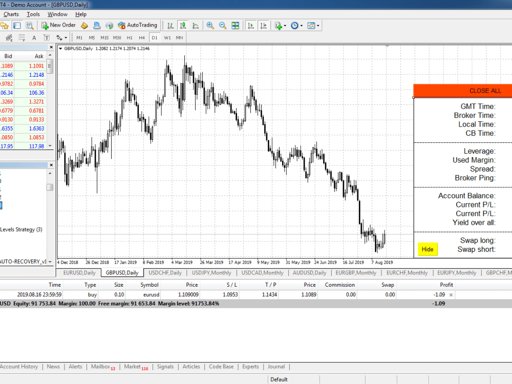This screenshot has height=384, width=512.
Task: Select the MN timeframe
Action: (x=179, y=38)
